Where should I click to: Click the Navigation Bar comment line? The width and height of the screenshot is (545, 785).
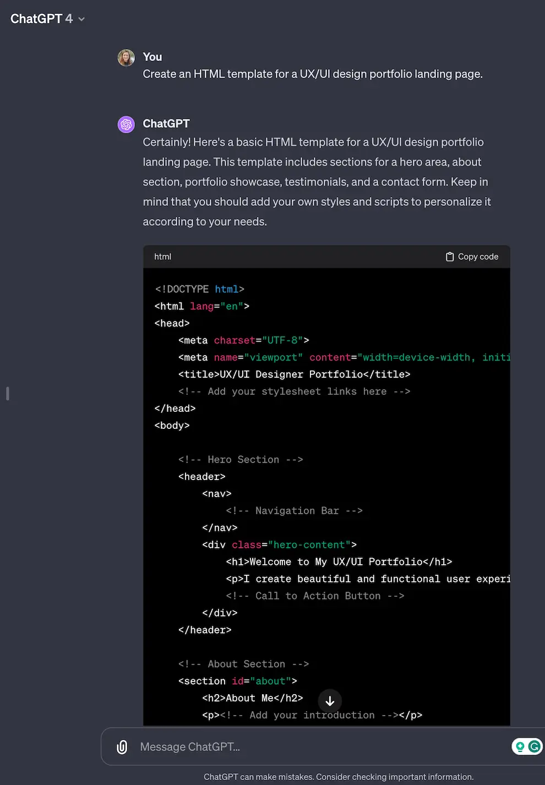[x=294, y=511]
